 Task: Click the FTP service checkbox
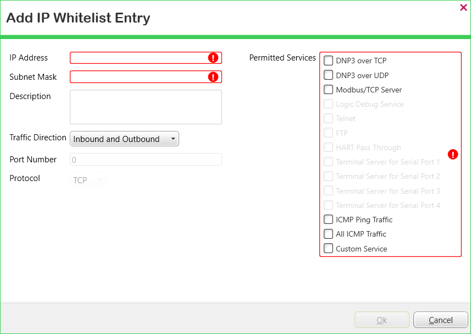point(329,133)
